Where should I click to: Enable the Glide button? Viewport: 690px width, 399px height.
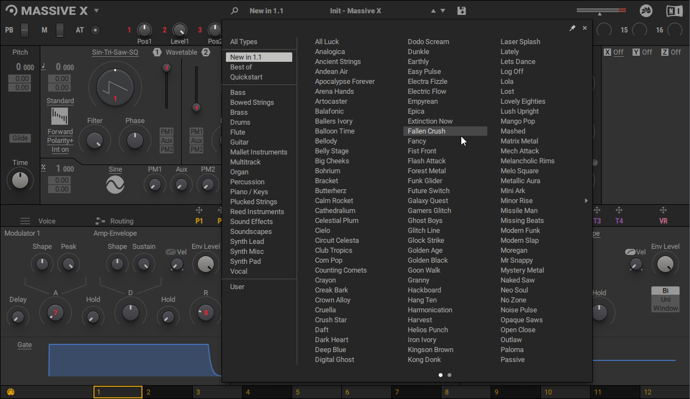[20, 138]
